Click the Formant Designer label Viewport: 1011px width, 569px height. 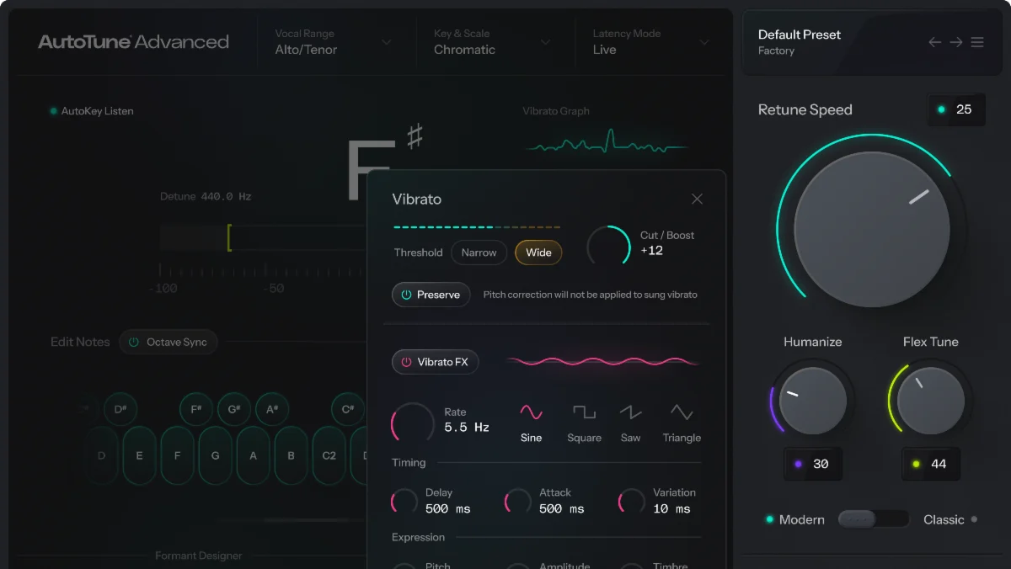(x=199, y=556)
